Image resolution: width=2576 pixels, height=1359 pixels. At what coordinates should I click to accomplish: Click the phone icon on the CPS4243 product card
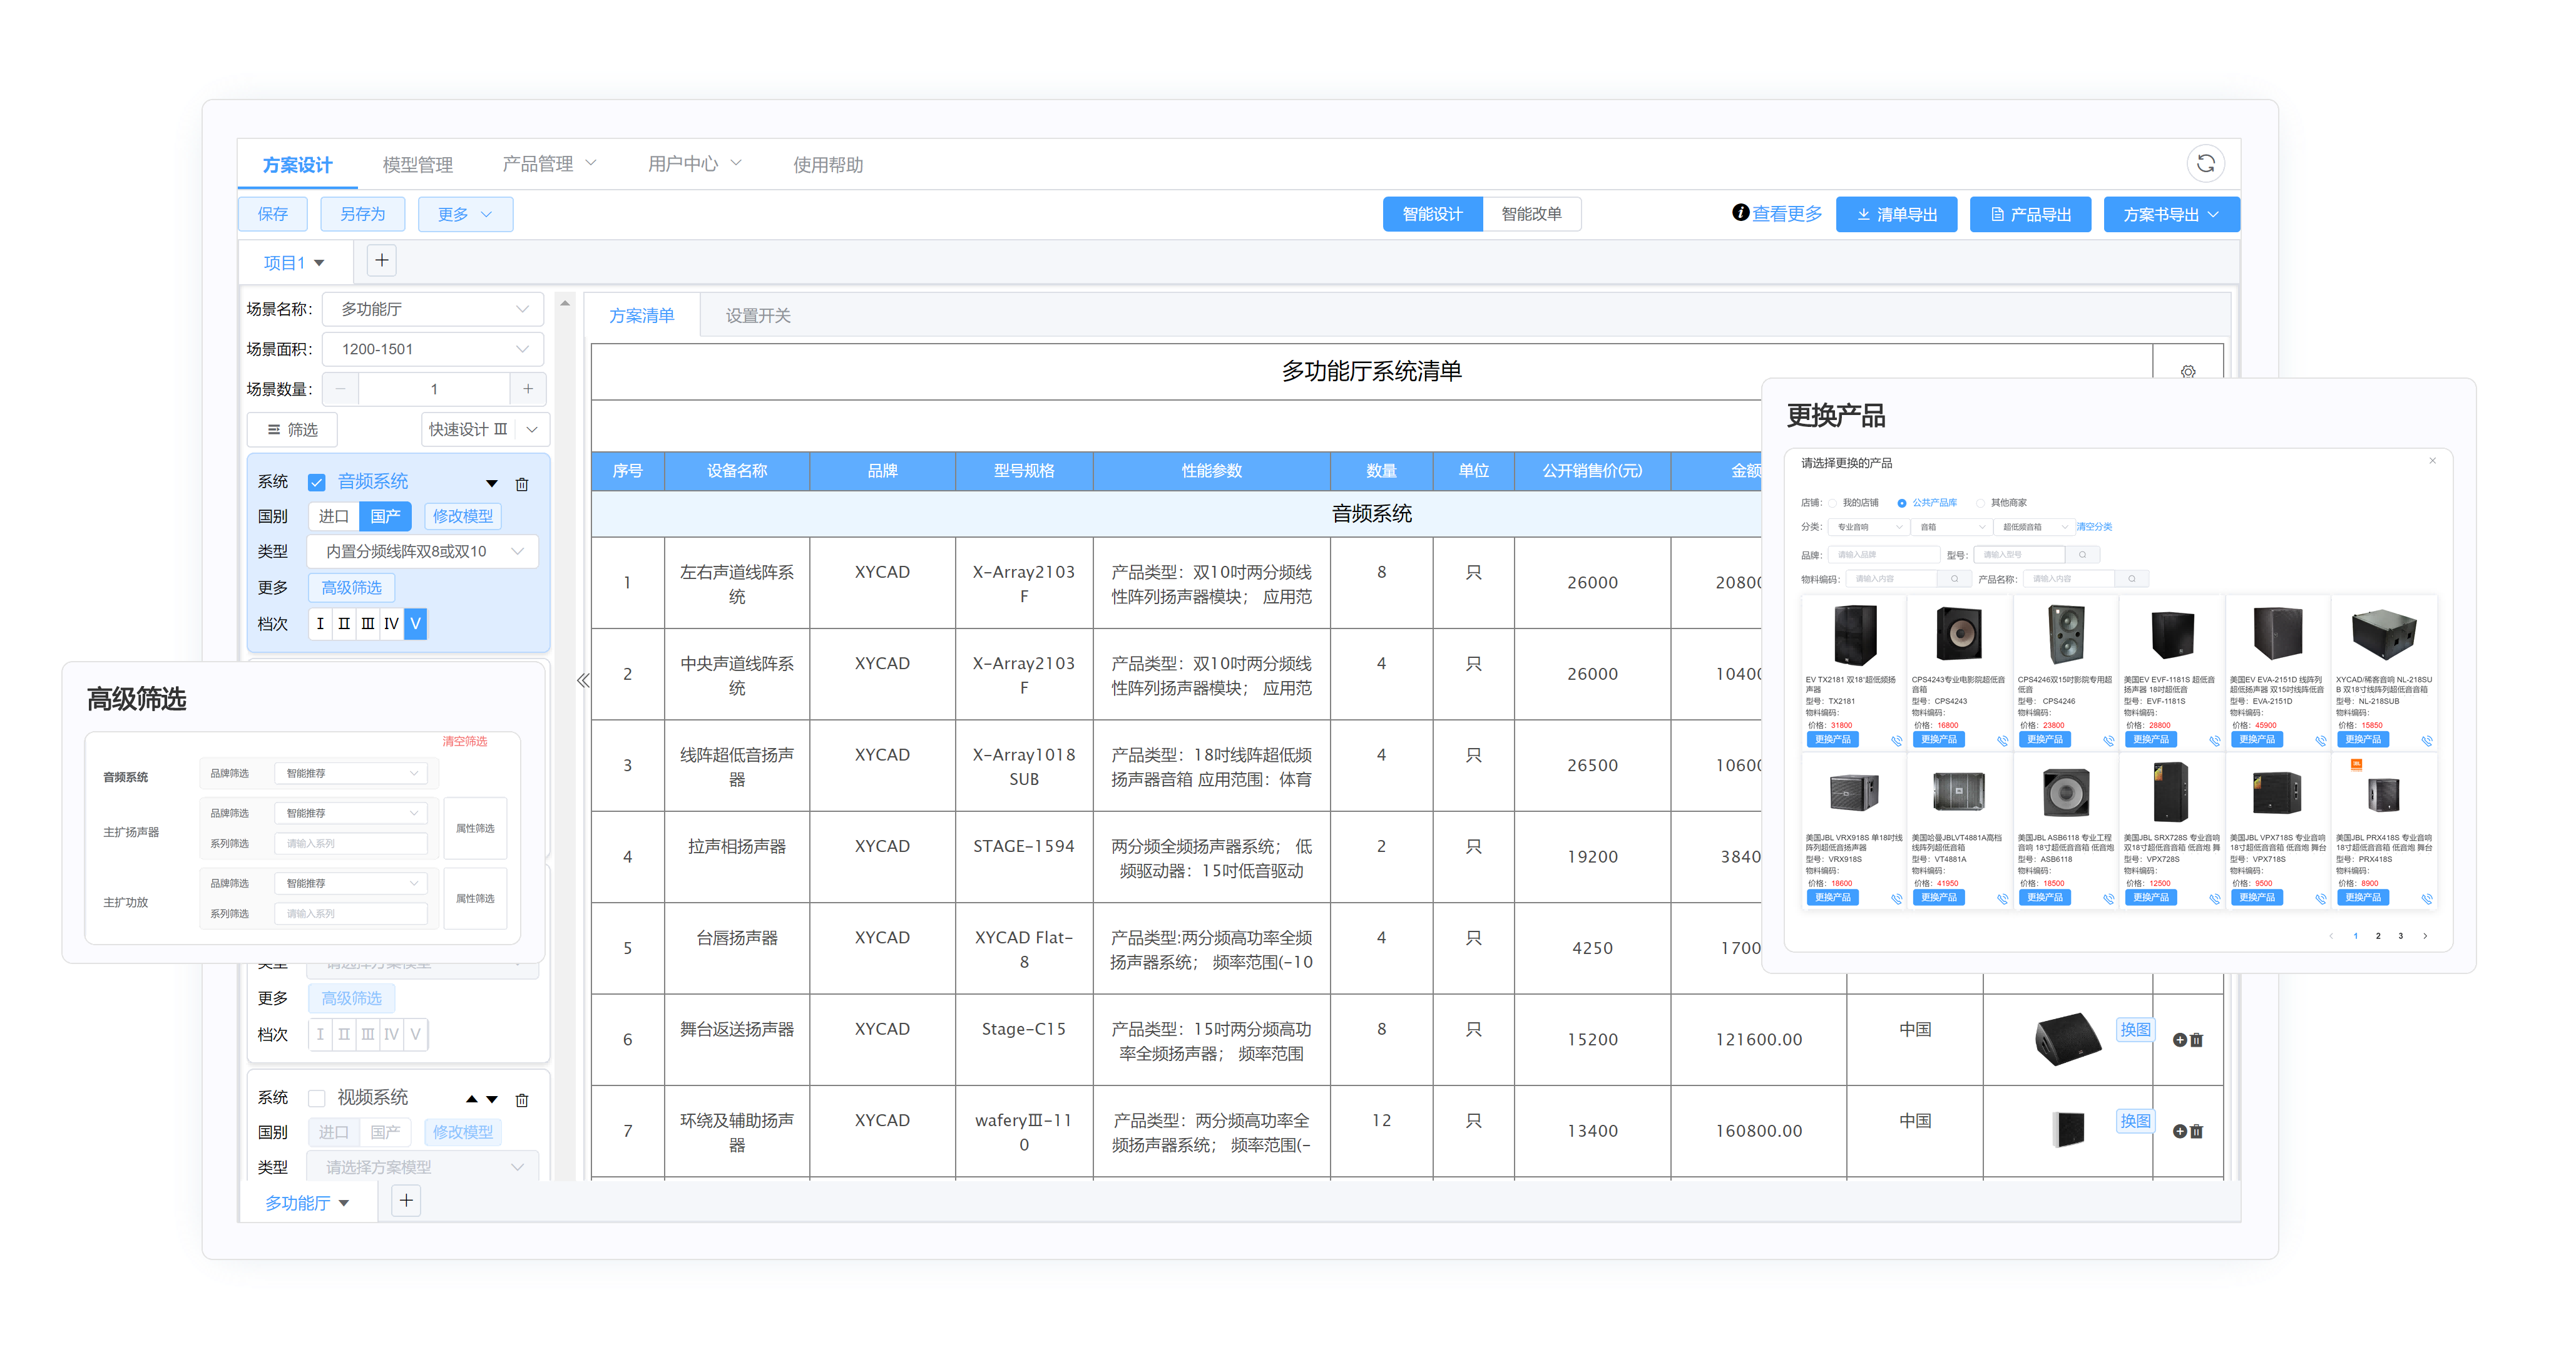2002,741
